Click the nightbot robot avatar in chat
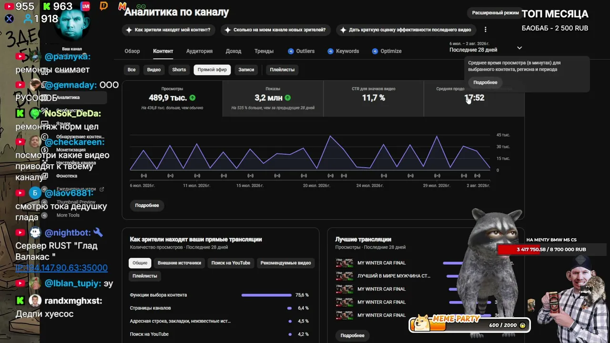This screenshot has width=610, height=343. pyautogui.click(x=35, y=232)
